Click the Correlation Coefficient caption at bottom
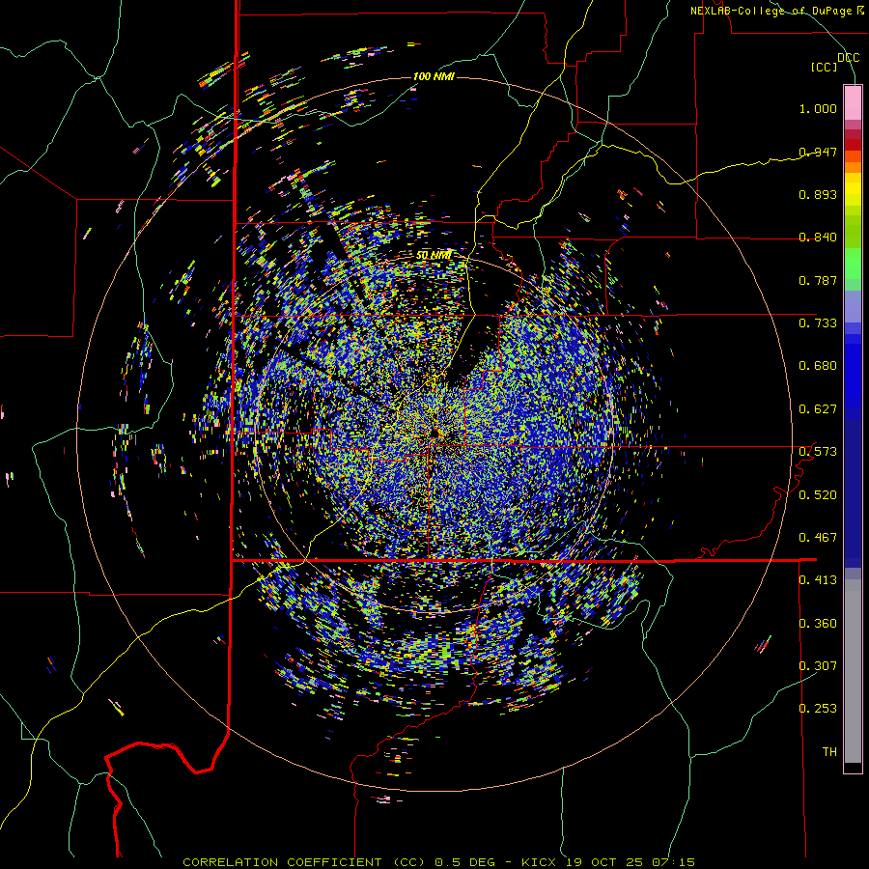The image size is (869, 869). [x=439, y=862]
